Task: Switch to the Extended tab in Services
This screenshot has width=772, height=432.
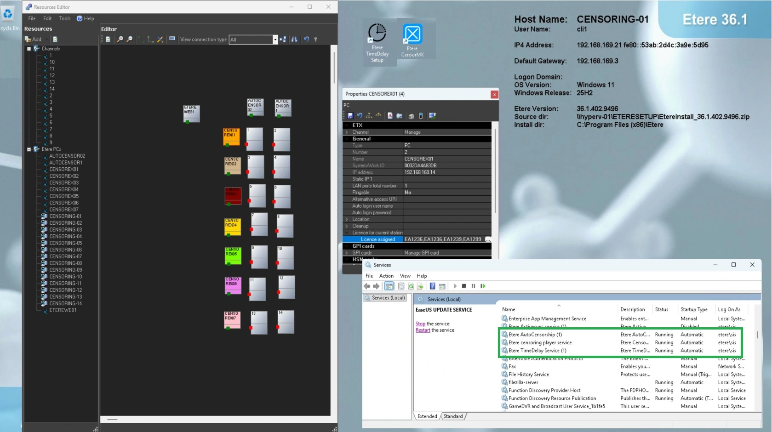Action: coord(427,416)
